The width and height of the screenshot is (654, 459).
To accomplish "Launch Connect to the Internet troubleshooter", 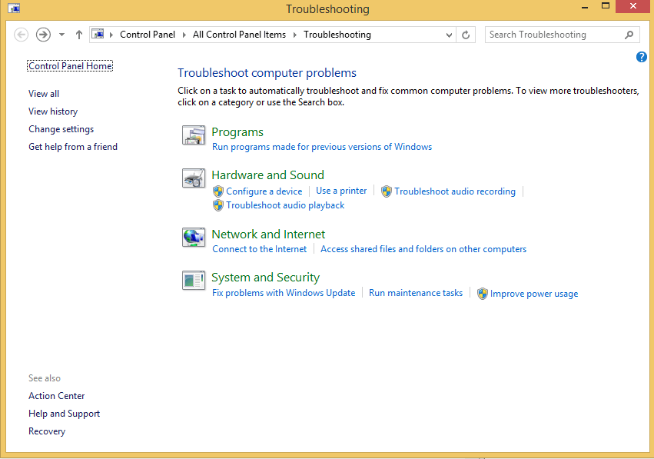I will click(x=260, y=249).
